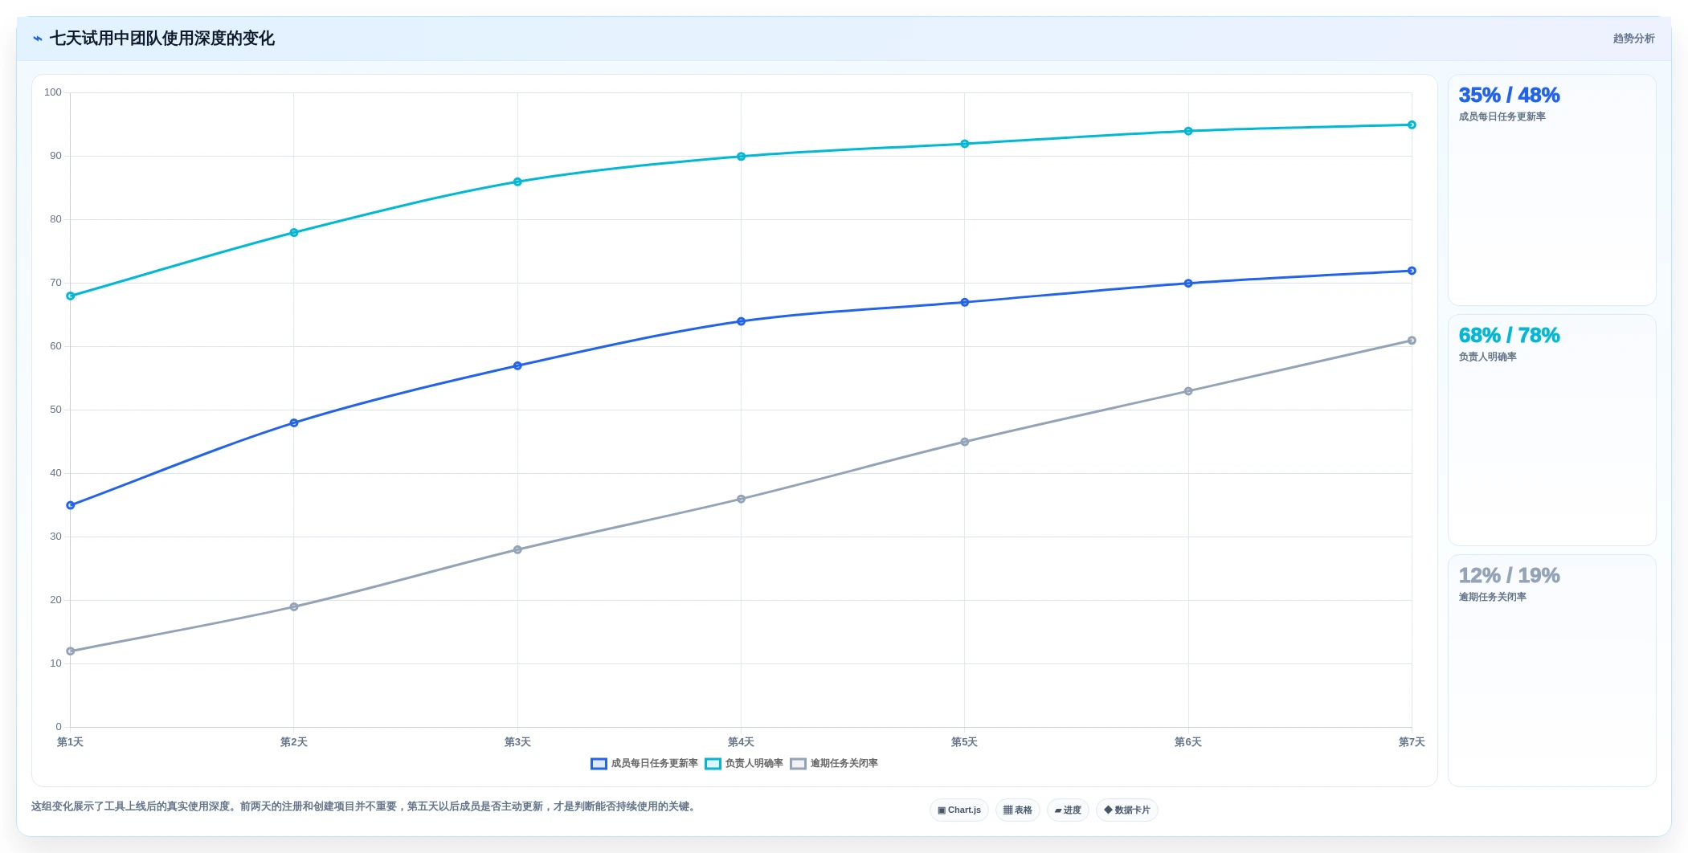
Task: Toggle the 逾期任务关闭率 legend item
Action: pos(834,764)
